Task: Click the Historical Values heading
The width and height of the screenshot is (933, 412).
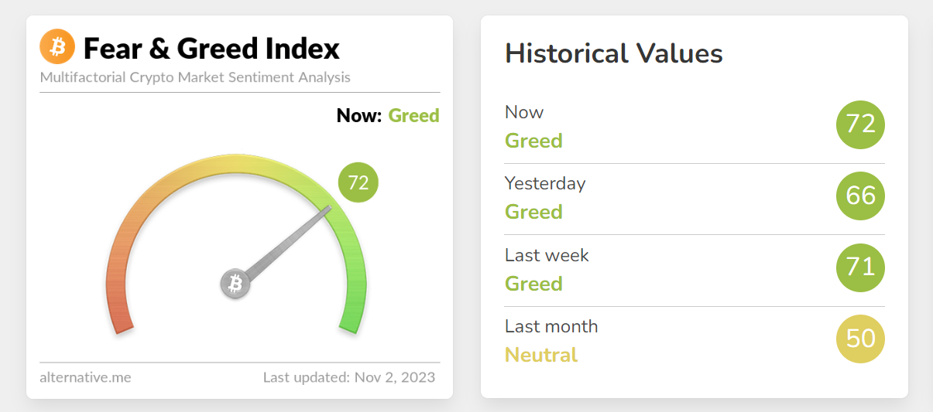Action: coord(613,53)
